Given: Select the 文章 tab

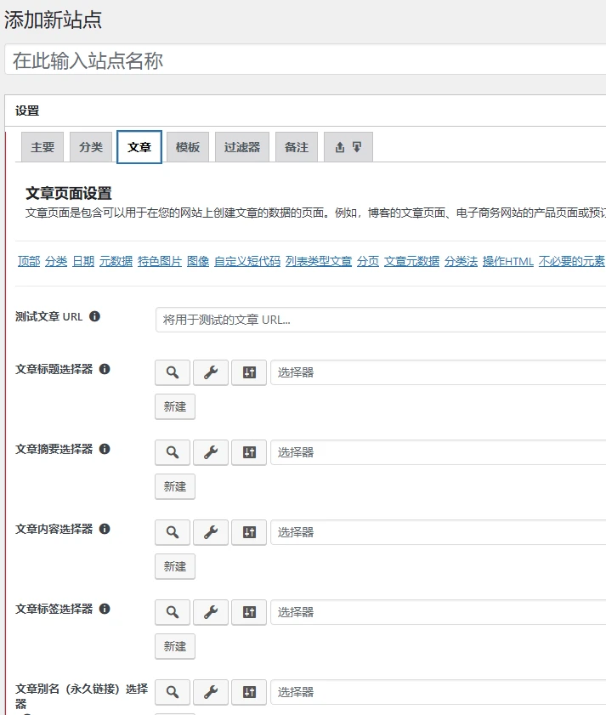Looking at the screenshot, I should (139, 147).
